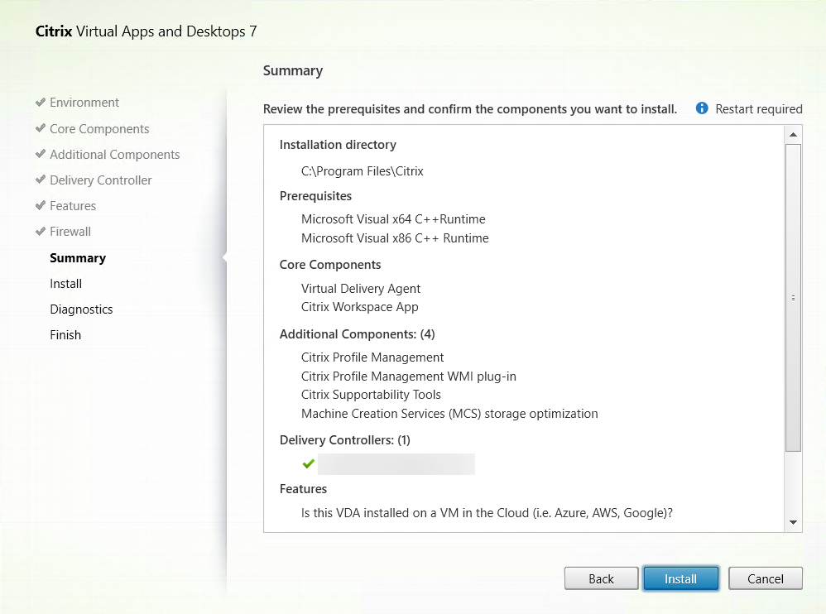
Task: Go to the Environment step in sidebar
Action: pyautogui.click(x=84, y=103)
